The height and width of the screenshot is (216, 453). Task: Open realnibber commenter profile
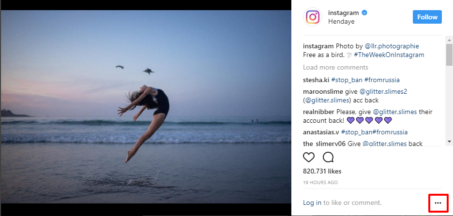[x=318, y=112]
